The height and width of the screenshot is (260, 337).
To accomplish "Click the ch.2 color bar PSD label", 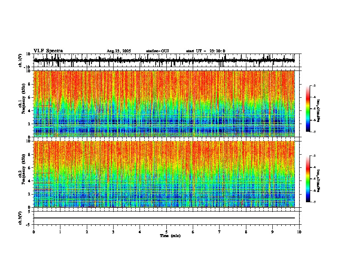I will [x=319, y=181].
